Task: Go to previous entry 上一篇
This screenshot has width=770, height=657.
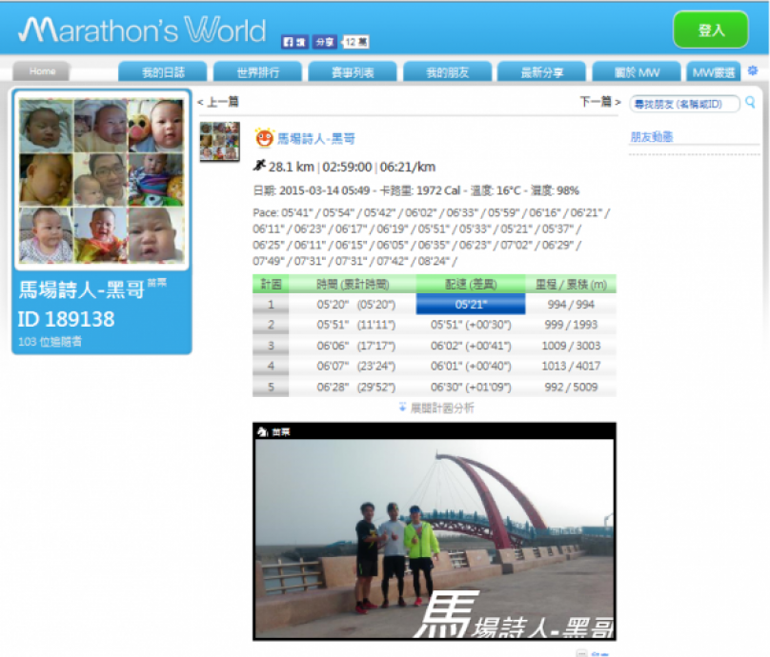Action: 218,102
